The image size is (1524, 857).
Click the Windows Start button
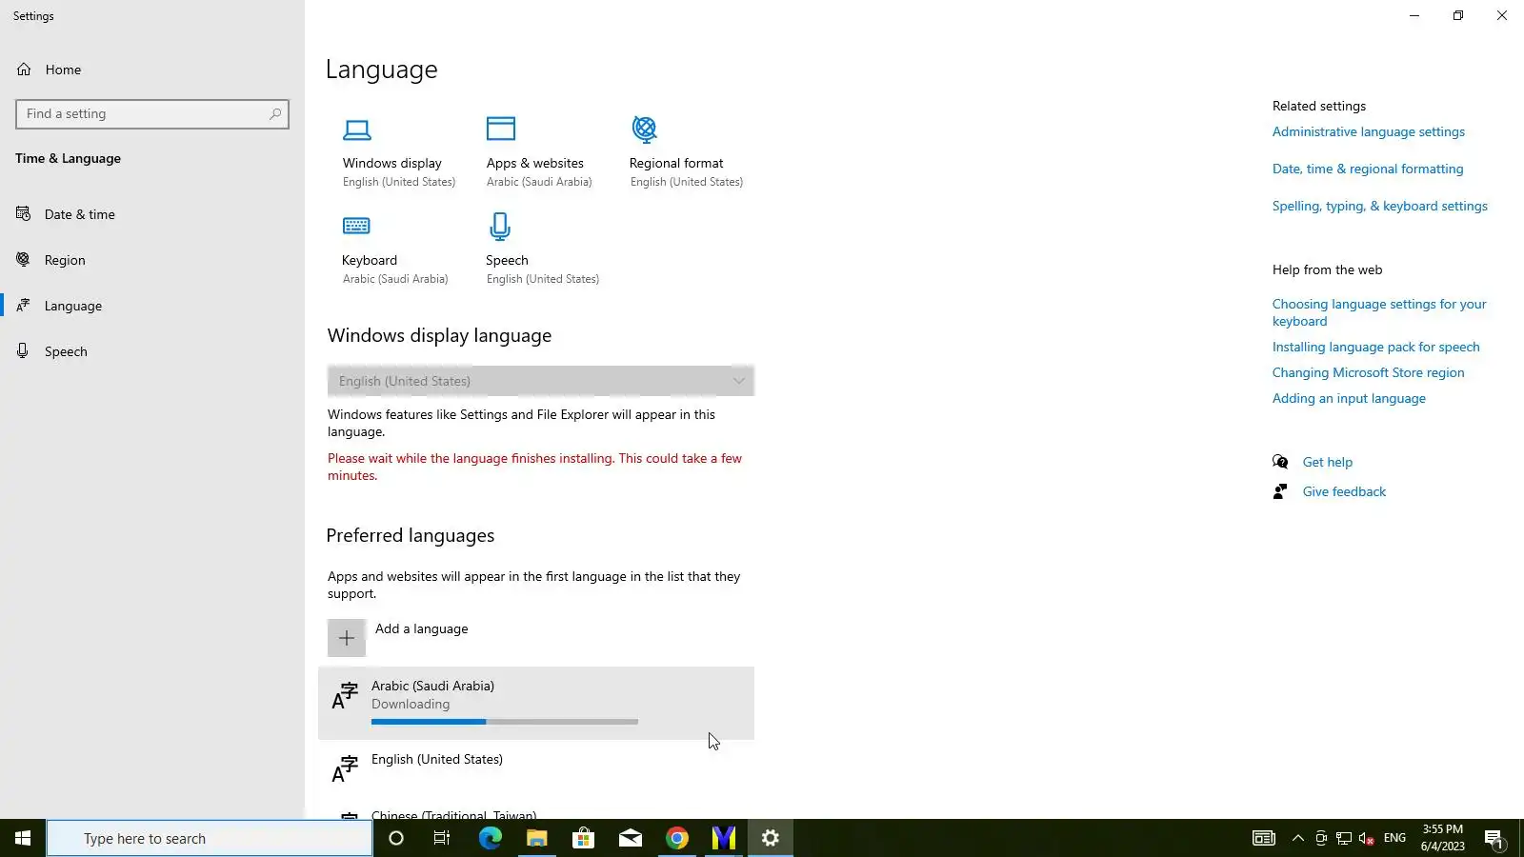pyautogui.click(x=23, y=838)
